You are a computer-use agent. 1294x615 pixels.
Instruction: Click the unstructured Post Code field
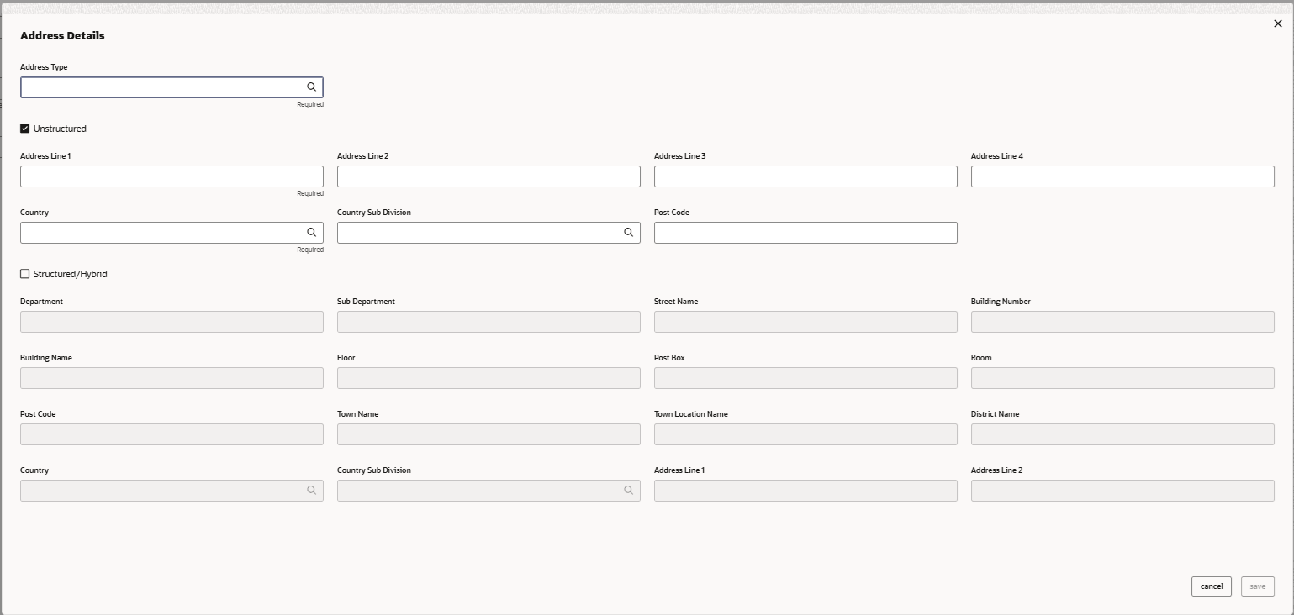tap(805, 233)
